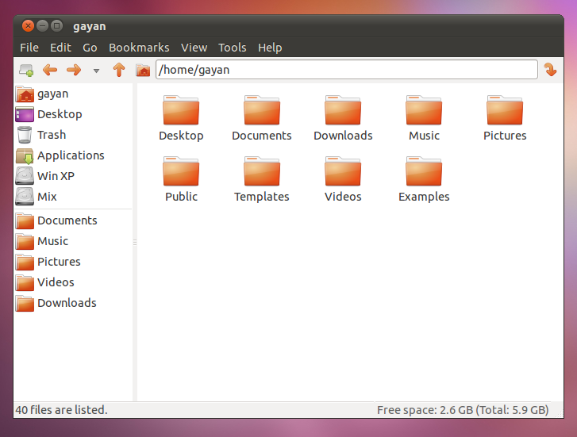Go back using the left arrow
This screenshot has width=577, height=437.
[50, 70]
